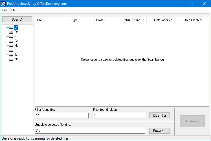Focus the Undelete selected file(s) to path field

(90, 131)
